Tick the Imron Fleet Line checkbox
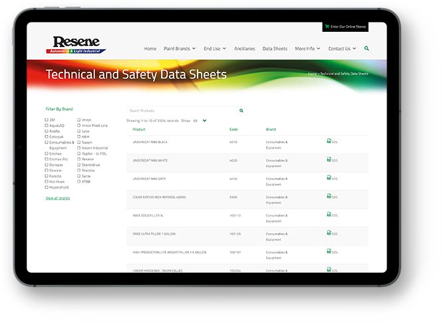The width and height of the screenshot is (443, 324). pyautogui.click(x=79, y=125)
